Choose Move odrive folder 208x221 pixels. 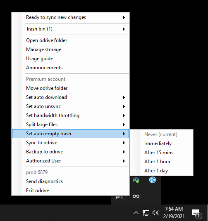coord(70,88)
